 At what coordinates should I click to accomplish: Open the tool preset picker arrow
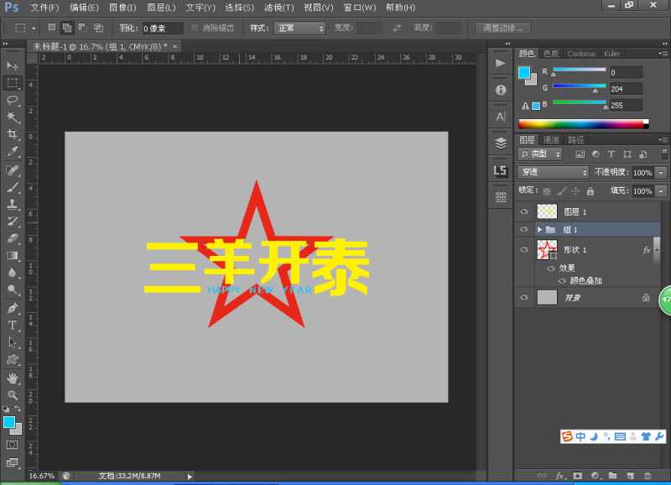click(x=34, y=29)
